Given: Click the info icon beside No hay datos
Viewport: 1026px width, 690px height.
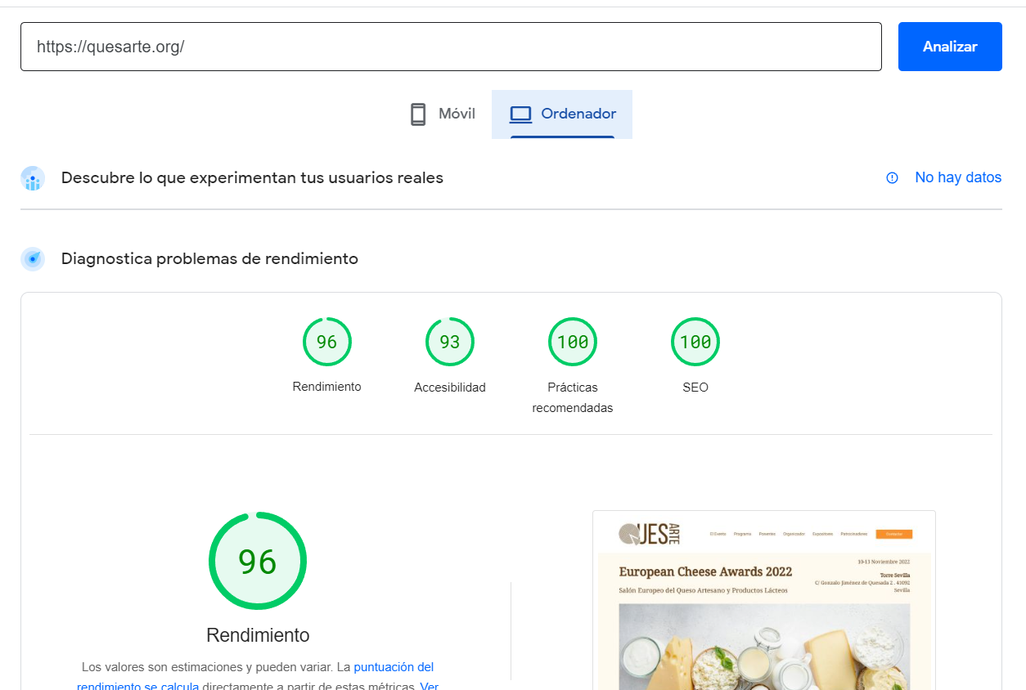Looking at the screenshot, I should coord(892,178).
